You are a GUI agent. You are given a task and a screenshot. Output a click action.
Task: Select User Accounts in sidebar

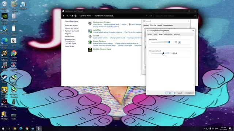pyautogui.click(x=69, y=36)
